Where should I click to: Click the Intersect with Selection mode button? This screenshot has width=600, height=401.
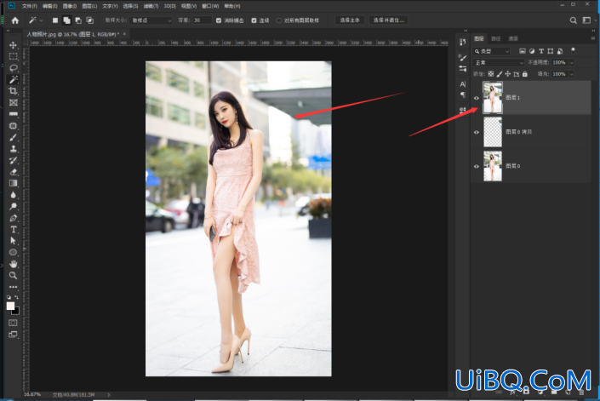tap(90, 20)
